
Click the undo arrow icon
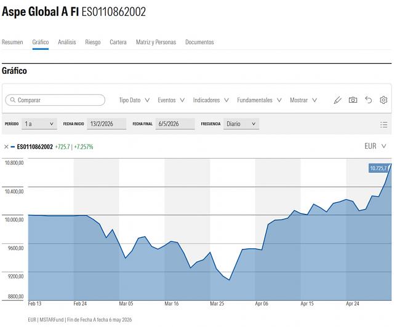pyautogui.click(x=369, y=100)
